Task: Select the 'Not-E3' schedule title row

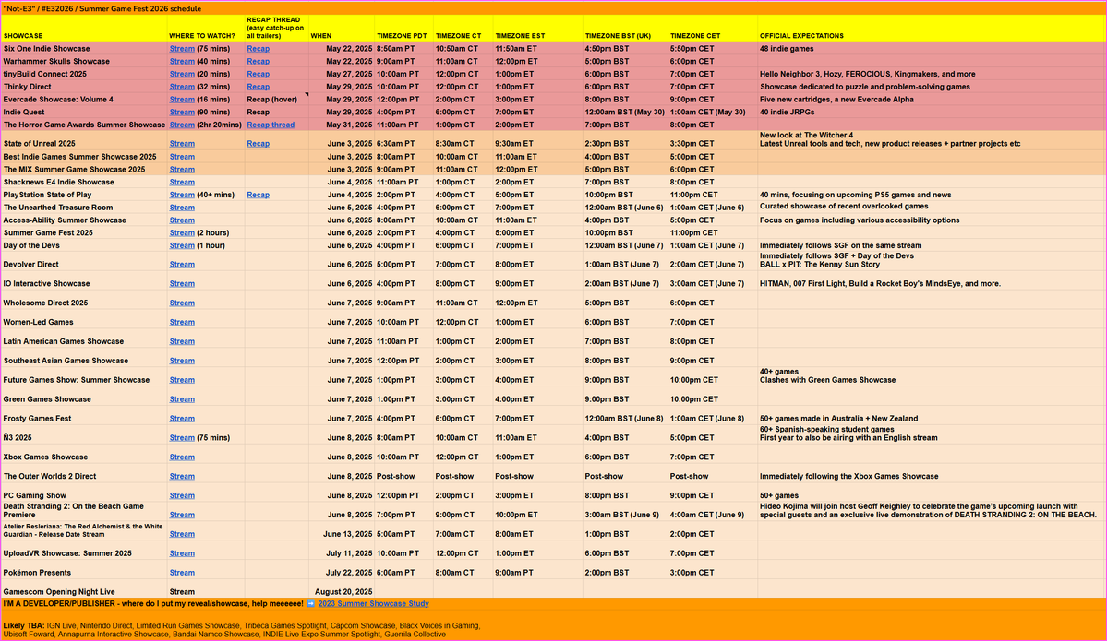Action: (554, 8)
